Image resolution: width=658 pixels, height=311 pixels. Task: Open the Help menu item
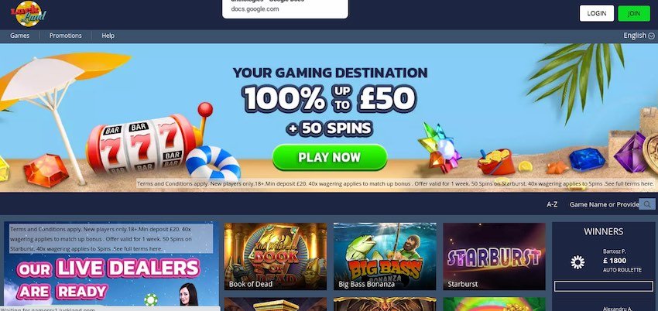pos(108,36)
